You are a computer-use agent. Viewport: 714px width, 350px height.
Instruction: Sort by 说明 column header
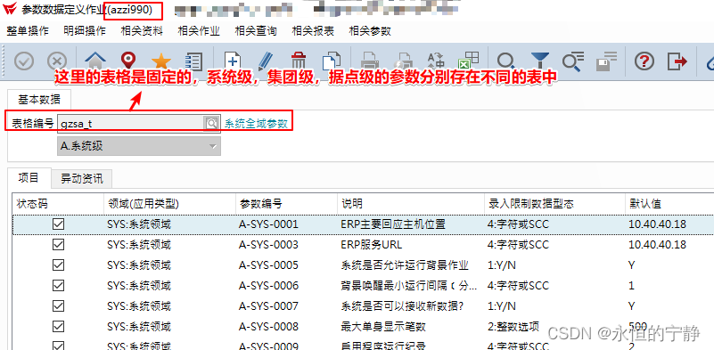coord(411,204)
